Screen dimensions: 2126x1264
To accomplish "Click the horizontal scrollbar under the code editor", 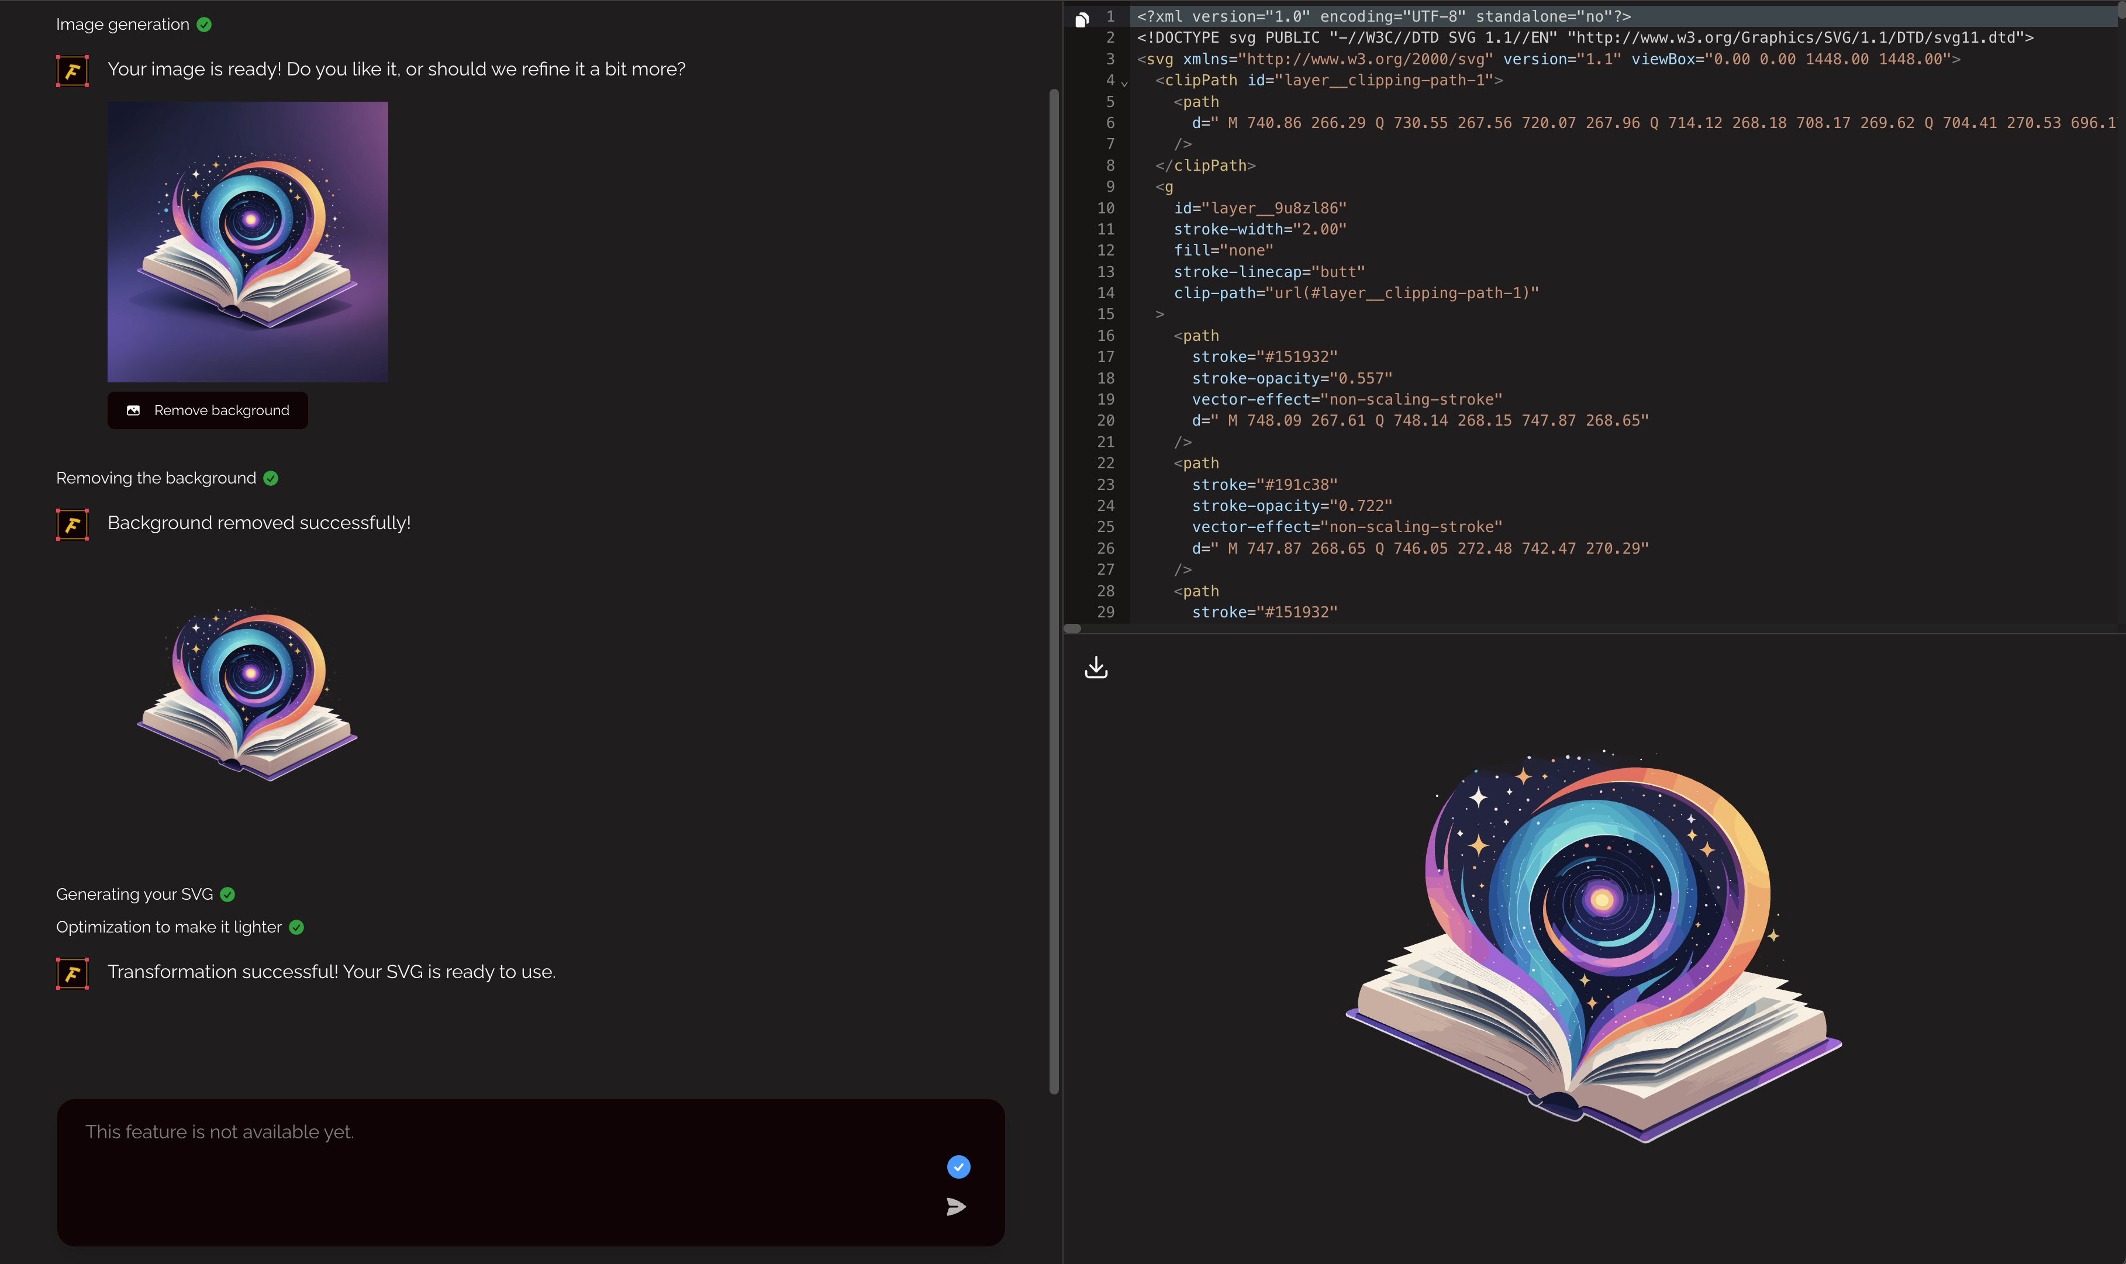I will [1072, 628].
